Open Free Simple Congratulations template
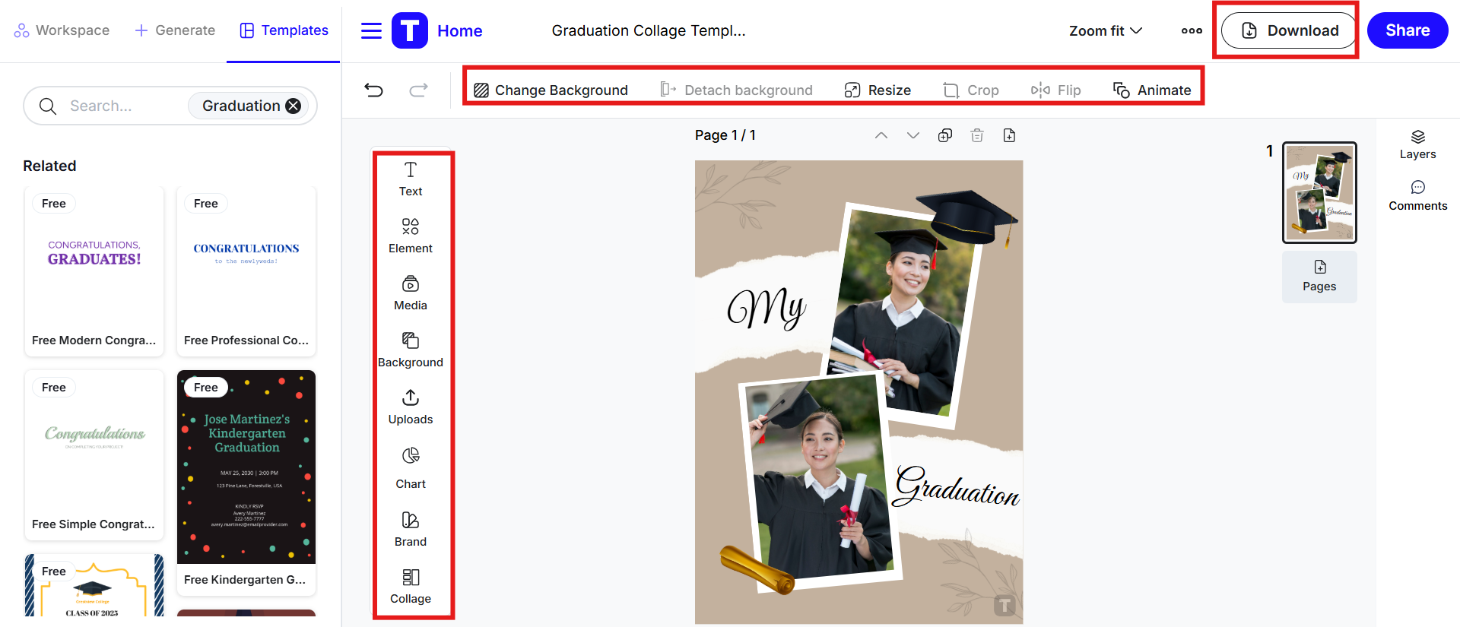The image size is (1460, 627). 94,455
